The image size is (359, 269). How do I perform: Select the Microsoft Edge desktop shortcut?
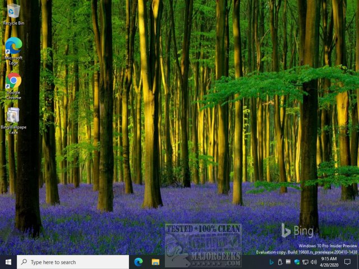tap(13, 51)
